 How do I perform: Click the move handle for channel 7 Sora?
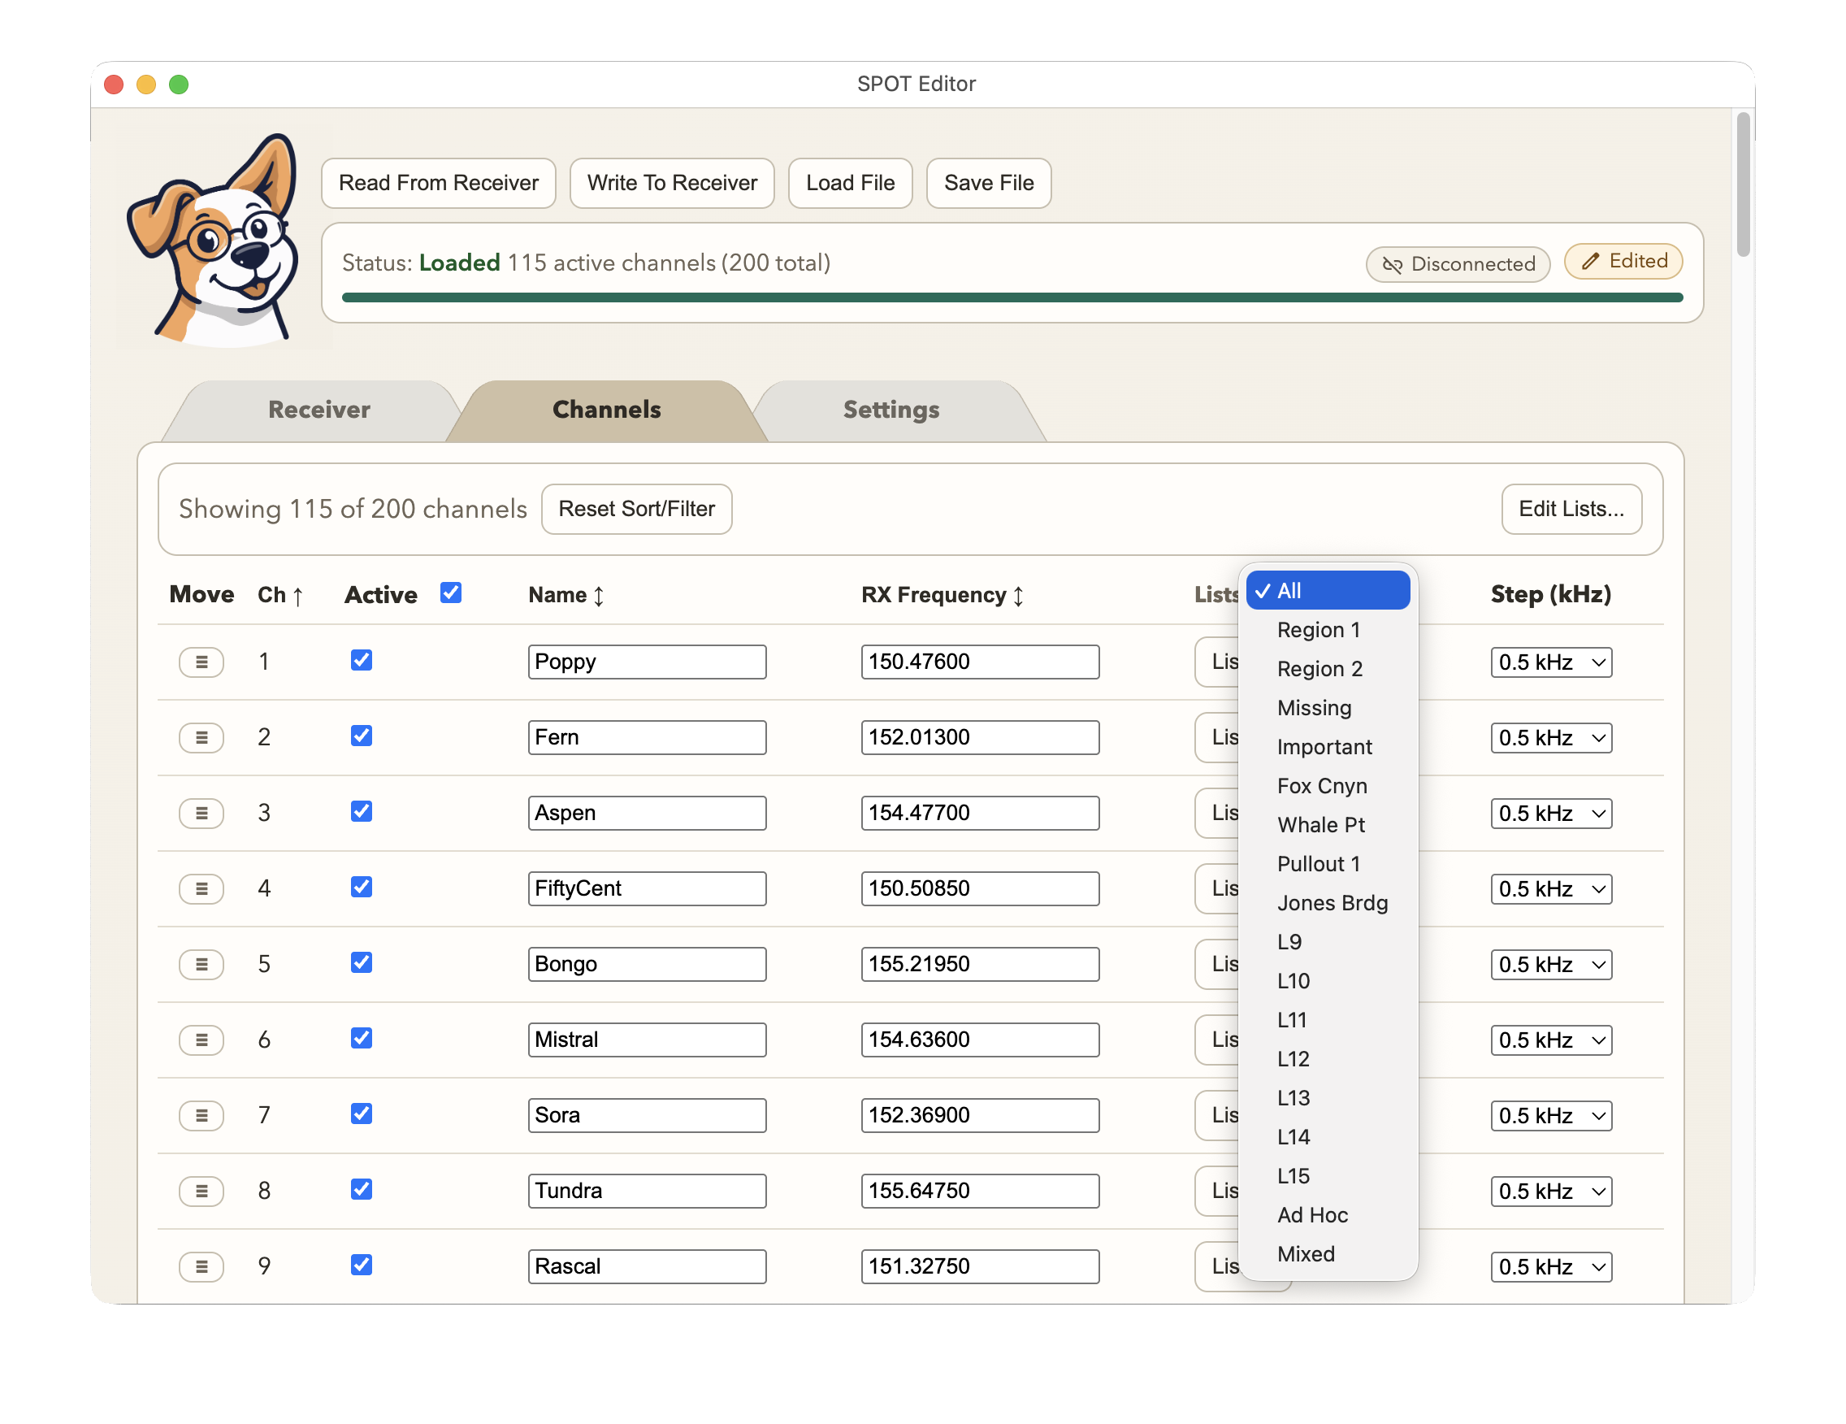click(201, 1115)
